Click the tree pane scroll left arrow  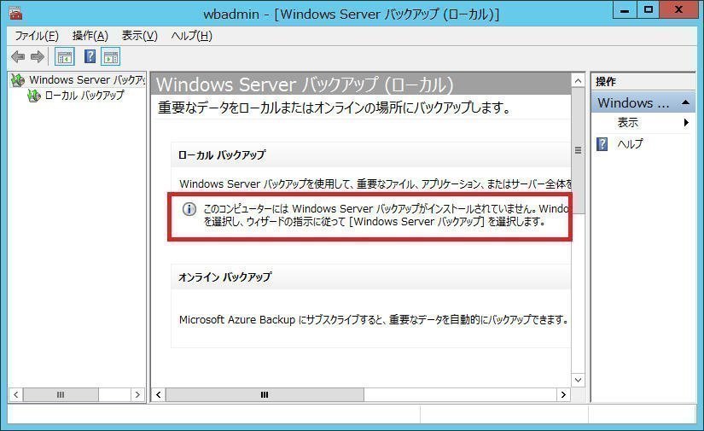[x=15, y=394]
